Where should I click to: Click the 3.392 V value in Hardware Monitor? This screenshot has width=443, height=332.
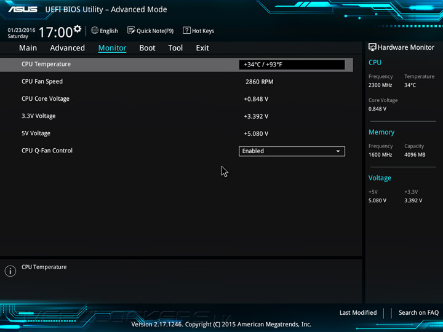pyautogui.click(x=413, y=200)
